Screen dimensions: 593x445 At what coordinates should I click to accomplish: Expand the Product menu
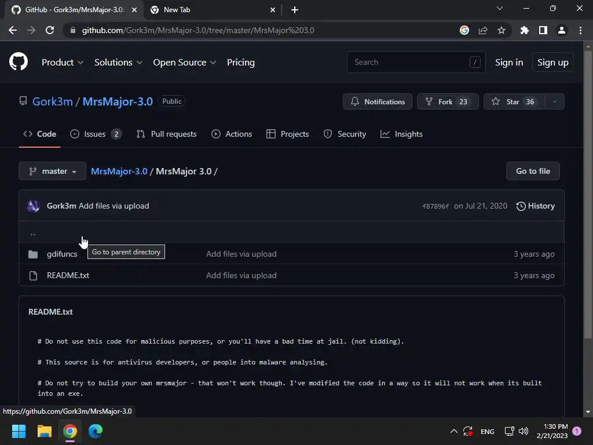point(63,63)
